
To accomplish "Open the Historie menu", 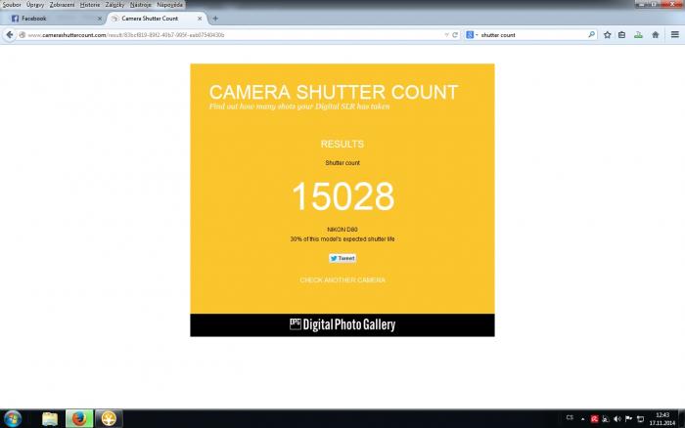I will [90, 5].
